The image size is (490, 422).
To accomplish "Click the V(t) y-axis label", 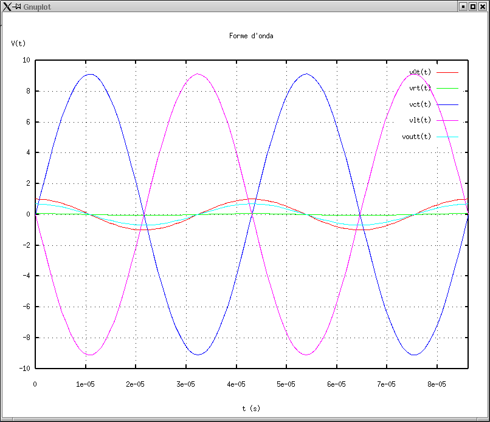I will [x=18, y=43].
